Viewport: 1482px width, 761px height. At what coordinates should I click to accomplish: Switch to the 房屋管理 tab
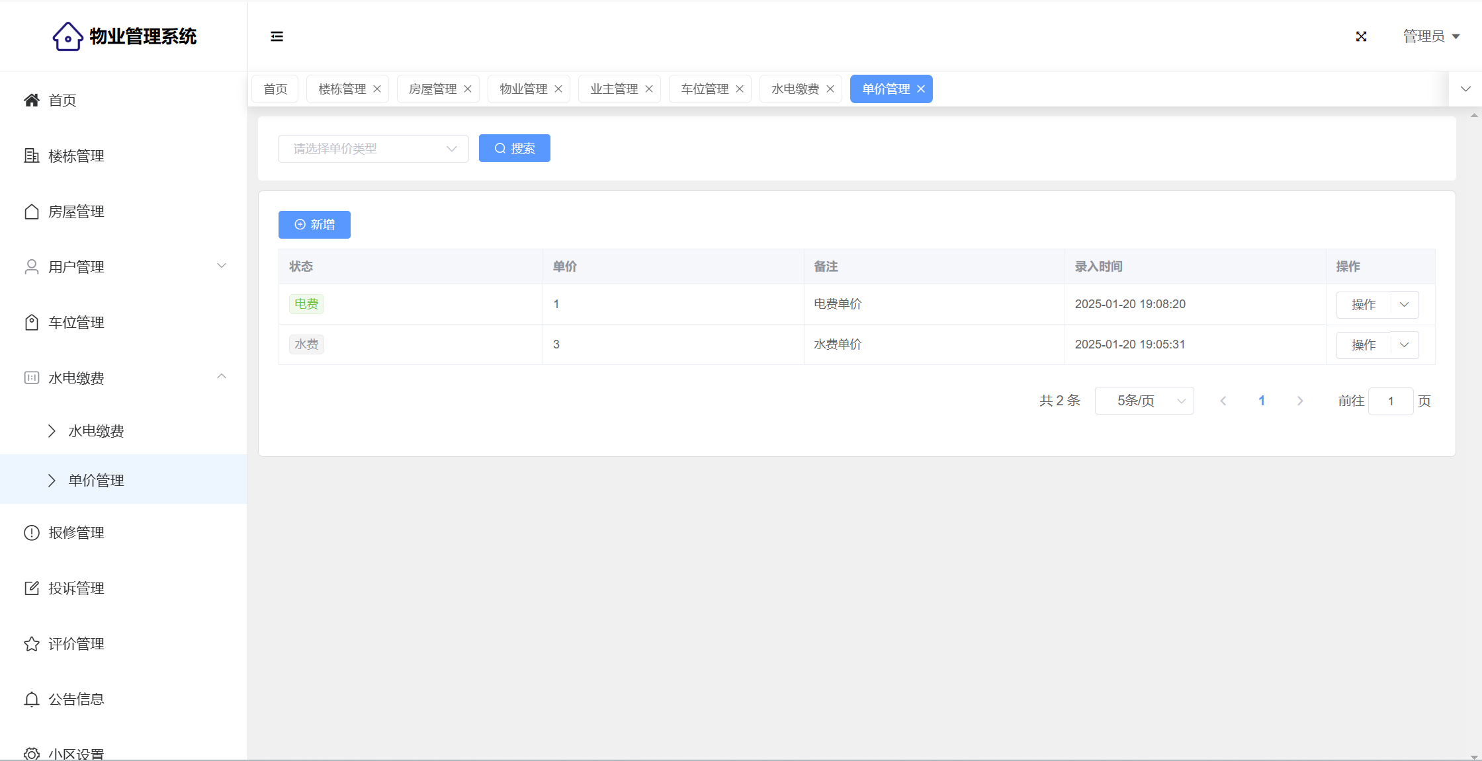click(432, 89)
